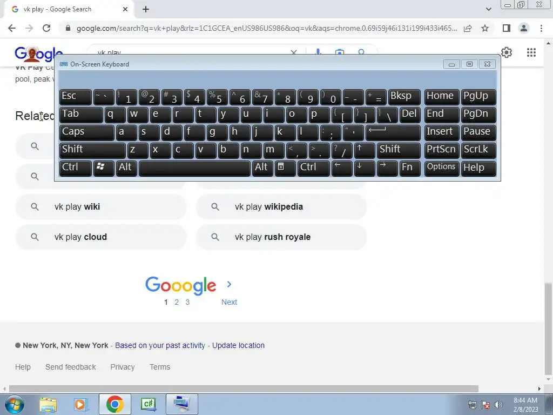Open the Google apps grid
Screen dimensions: 553x415
tap(531, 52)
